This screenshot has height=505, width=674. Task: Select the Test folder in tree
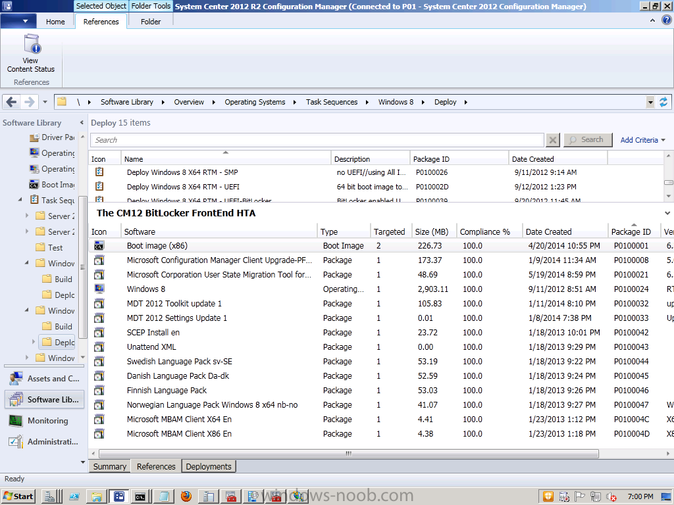point(49,248)
